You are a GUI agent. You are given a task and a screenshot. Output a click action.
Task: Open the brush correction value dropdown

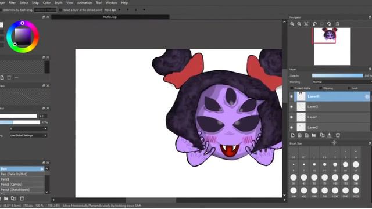click(x=28, y=129)
